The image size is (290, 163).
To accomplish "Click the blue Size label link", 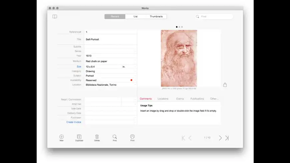I will [79, 67].
